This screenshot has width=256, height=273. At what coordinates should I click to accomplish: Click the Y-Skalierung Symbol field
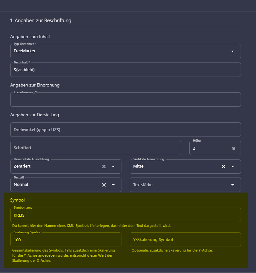pos(186,239)
